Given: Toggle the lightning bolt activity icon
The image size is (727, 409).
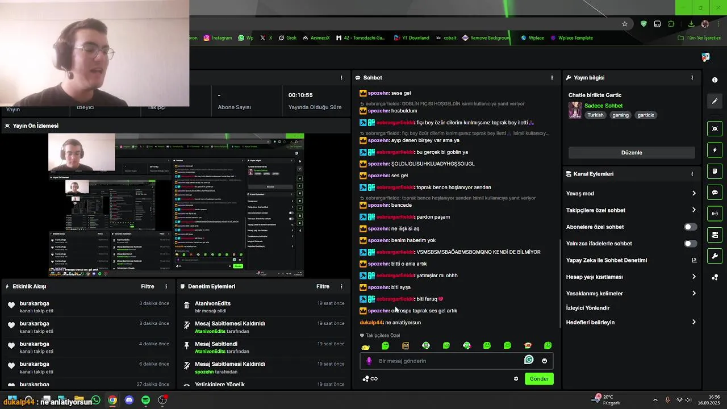Looking at the screenshot, I should click(x=715, y=150).
